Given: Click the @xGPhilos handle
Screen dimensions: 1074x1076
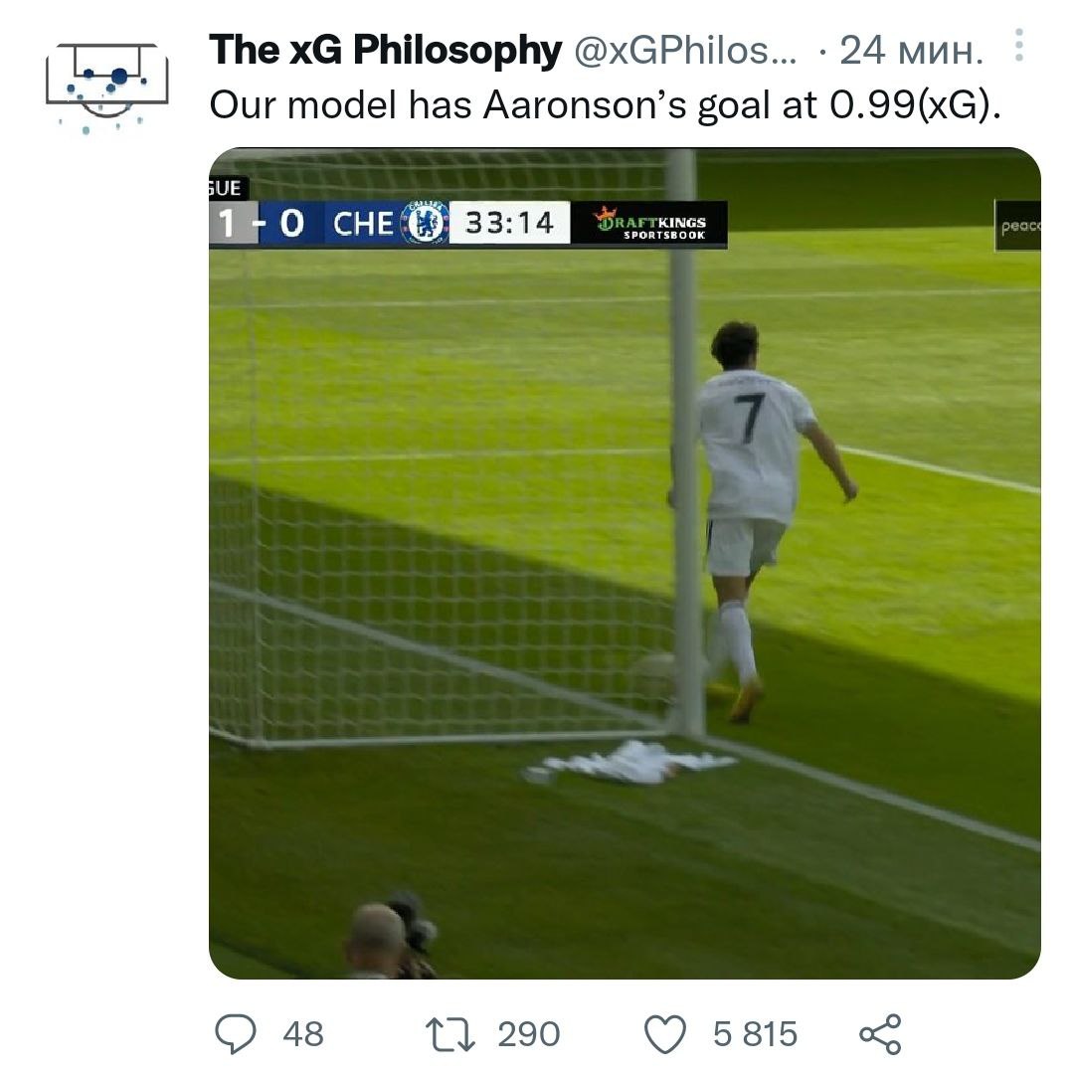Looking at the screenshot, I should coord(686,51).
